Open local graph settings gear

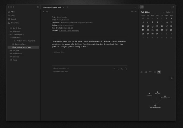click(171, 78)
